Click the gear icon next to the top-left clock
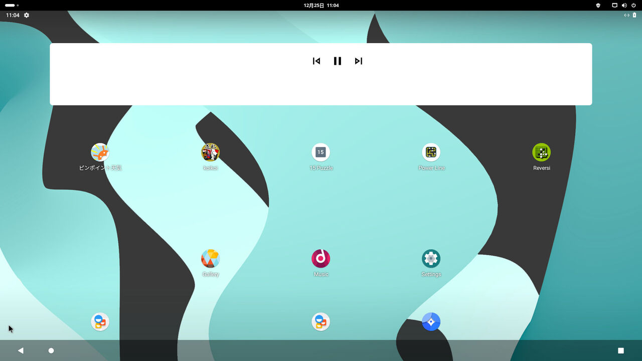The height and width of the screenshot is (361, 642). pyautogui.click(x=26, y=15)
